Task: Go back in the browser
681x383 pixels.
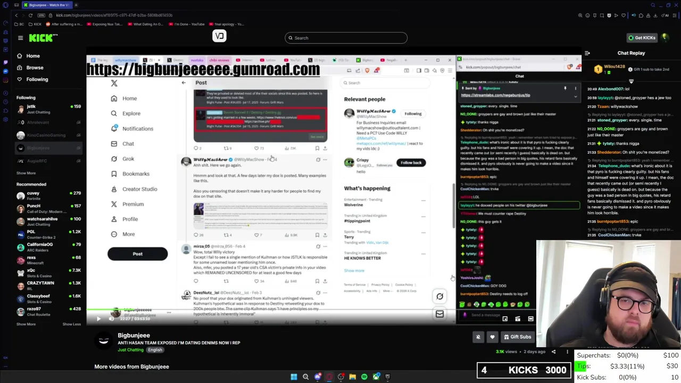Action: point(16,15)
